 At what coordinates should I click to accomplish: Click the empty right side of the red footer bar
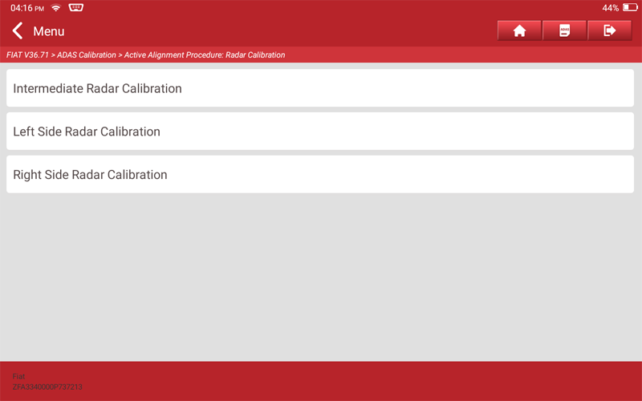(481, 381)
